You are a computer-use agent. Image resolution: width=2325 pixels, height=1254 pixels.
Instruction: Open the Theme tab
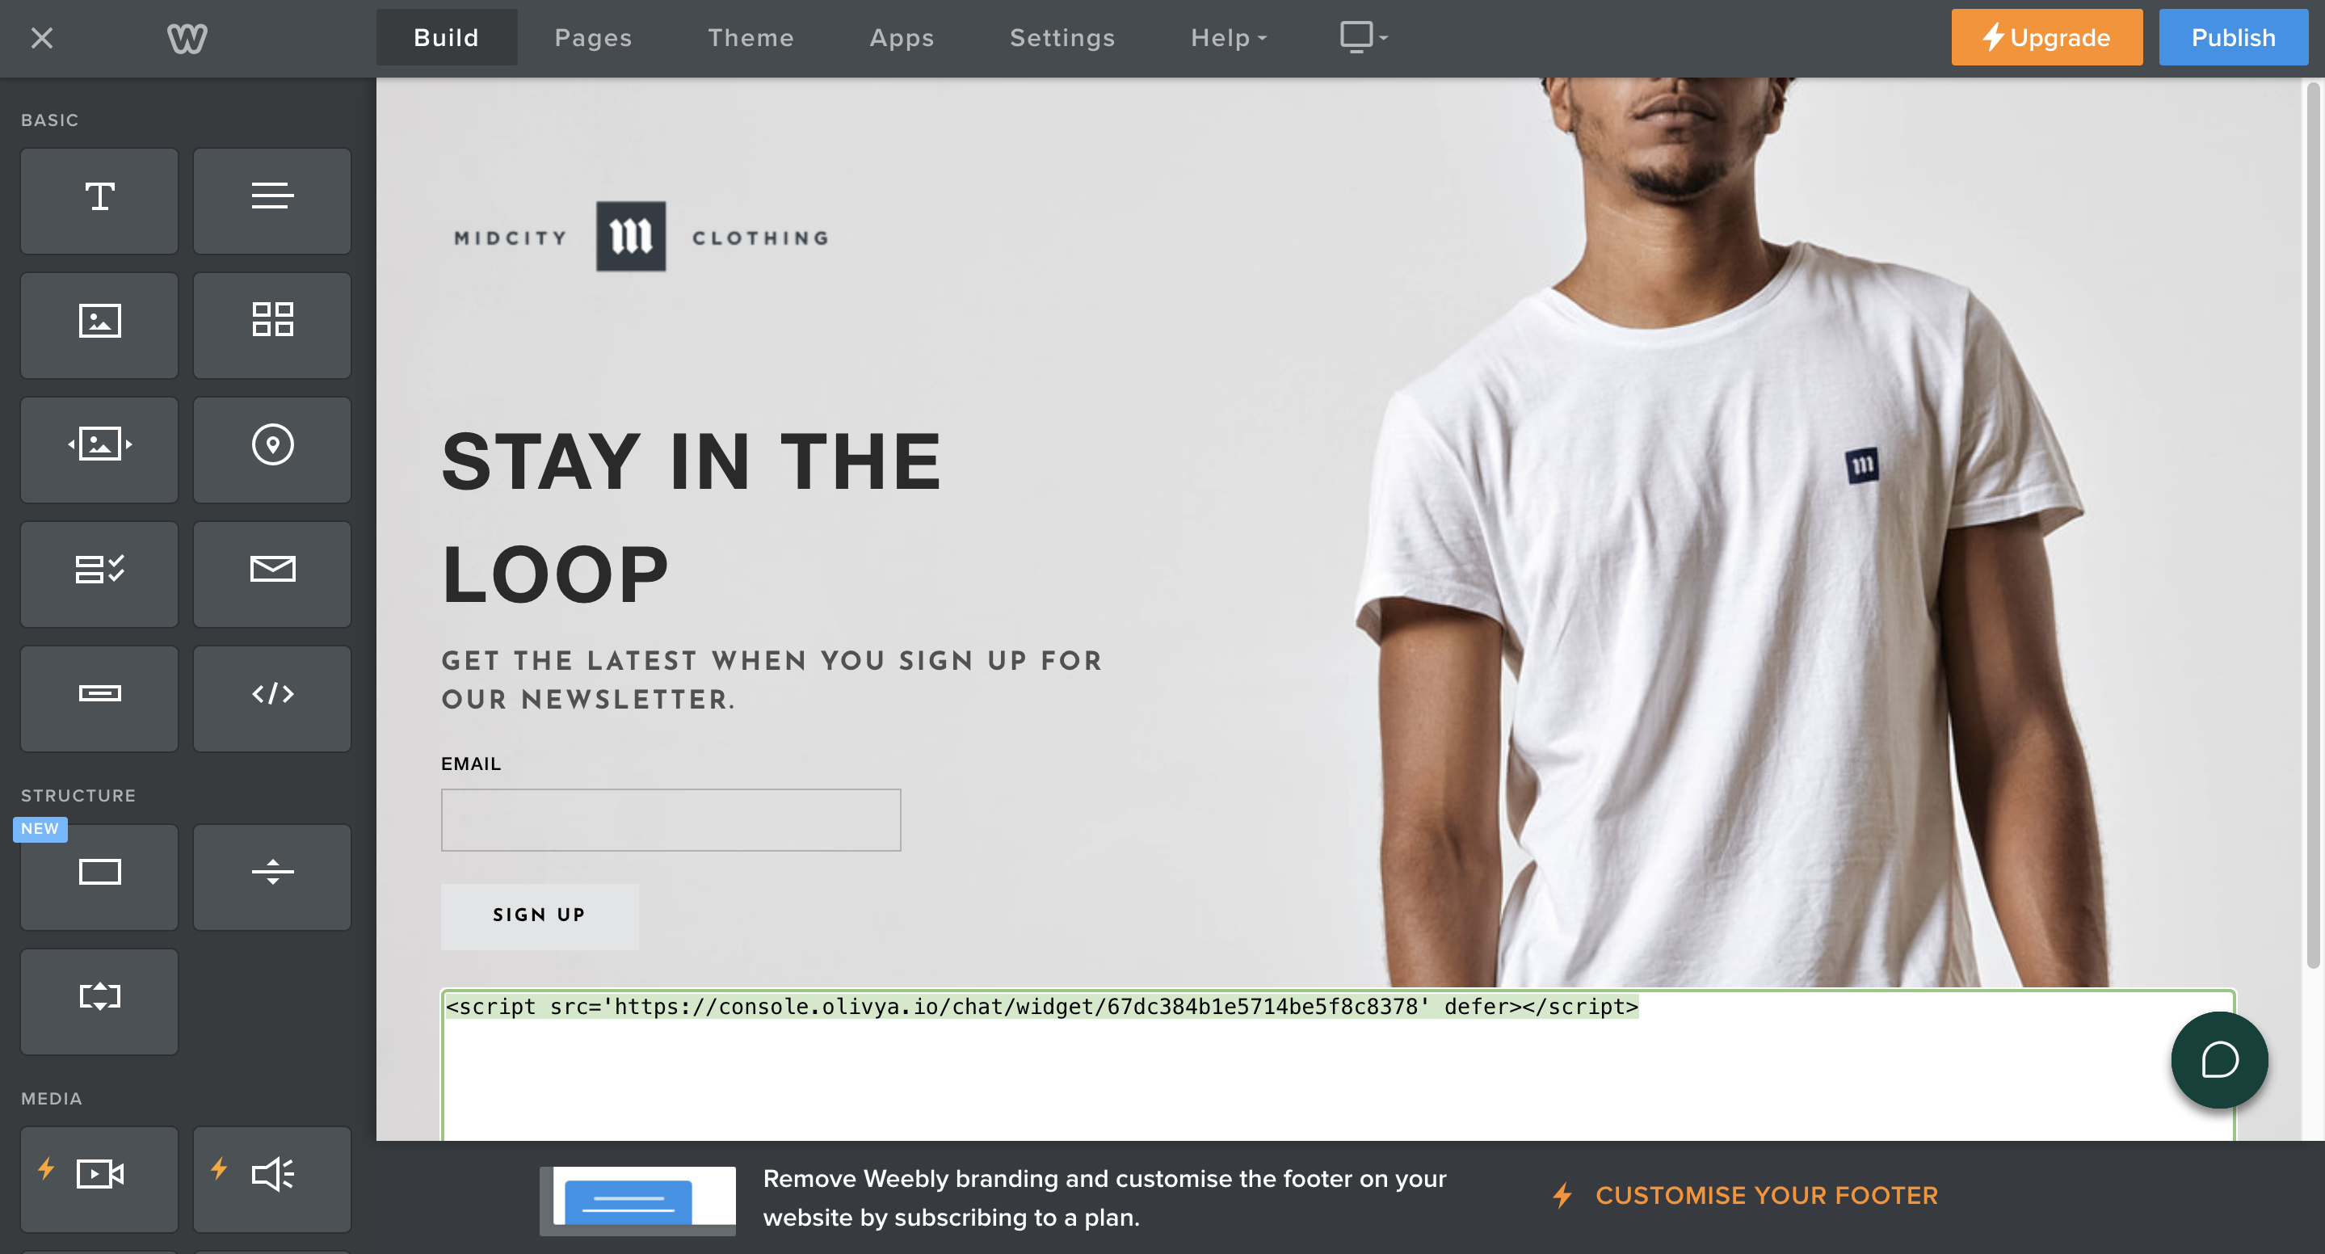pyautogui.click(x=750, y=38)
